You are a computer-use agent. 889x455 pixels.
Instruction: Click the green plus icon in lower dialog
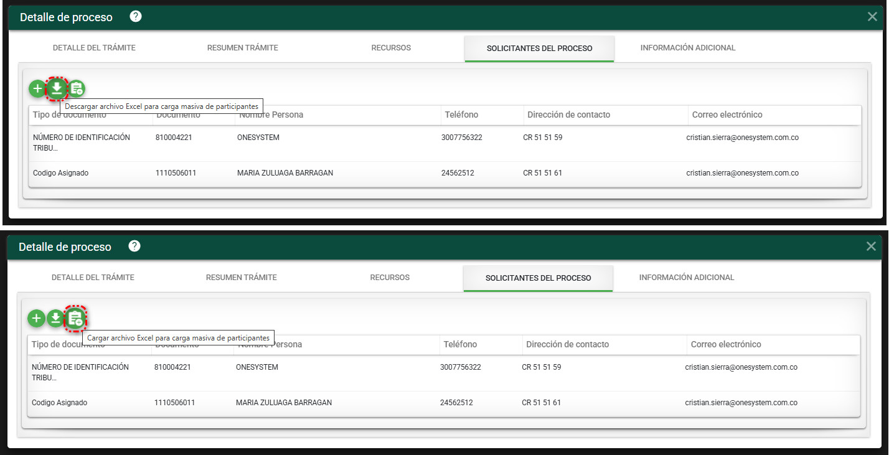point(36,319)
